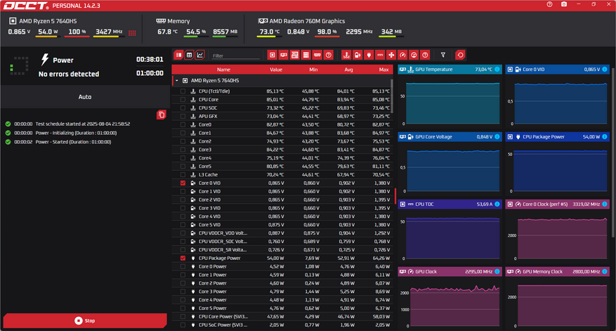Stop the running power test
The height and width of the screenshot is (331, 616).
click(85, 320)
